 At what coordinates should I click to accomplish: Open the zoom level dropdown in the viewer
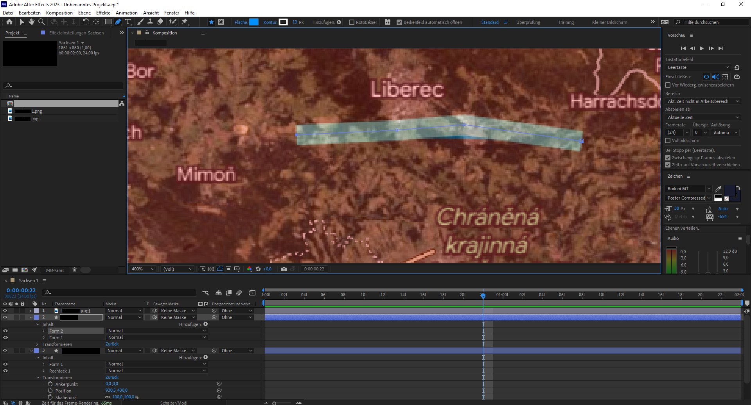(152, 269)
